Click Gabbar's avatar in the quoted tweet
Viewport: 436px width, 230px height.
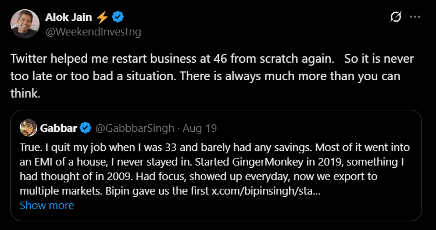pyautogui.click(x=28, y=128)
